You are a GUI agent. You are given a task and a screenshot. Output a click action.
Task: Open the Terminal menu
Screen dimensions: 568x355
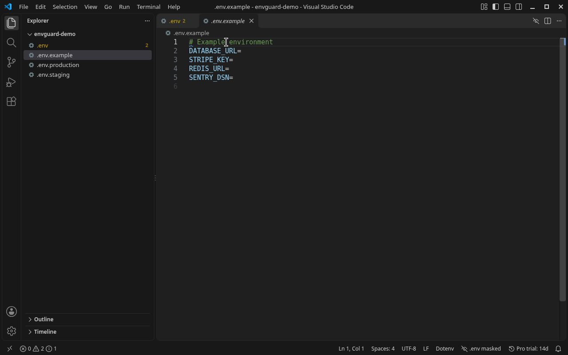(x=149, y=7)
